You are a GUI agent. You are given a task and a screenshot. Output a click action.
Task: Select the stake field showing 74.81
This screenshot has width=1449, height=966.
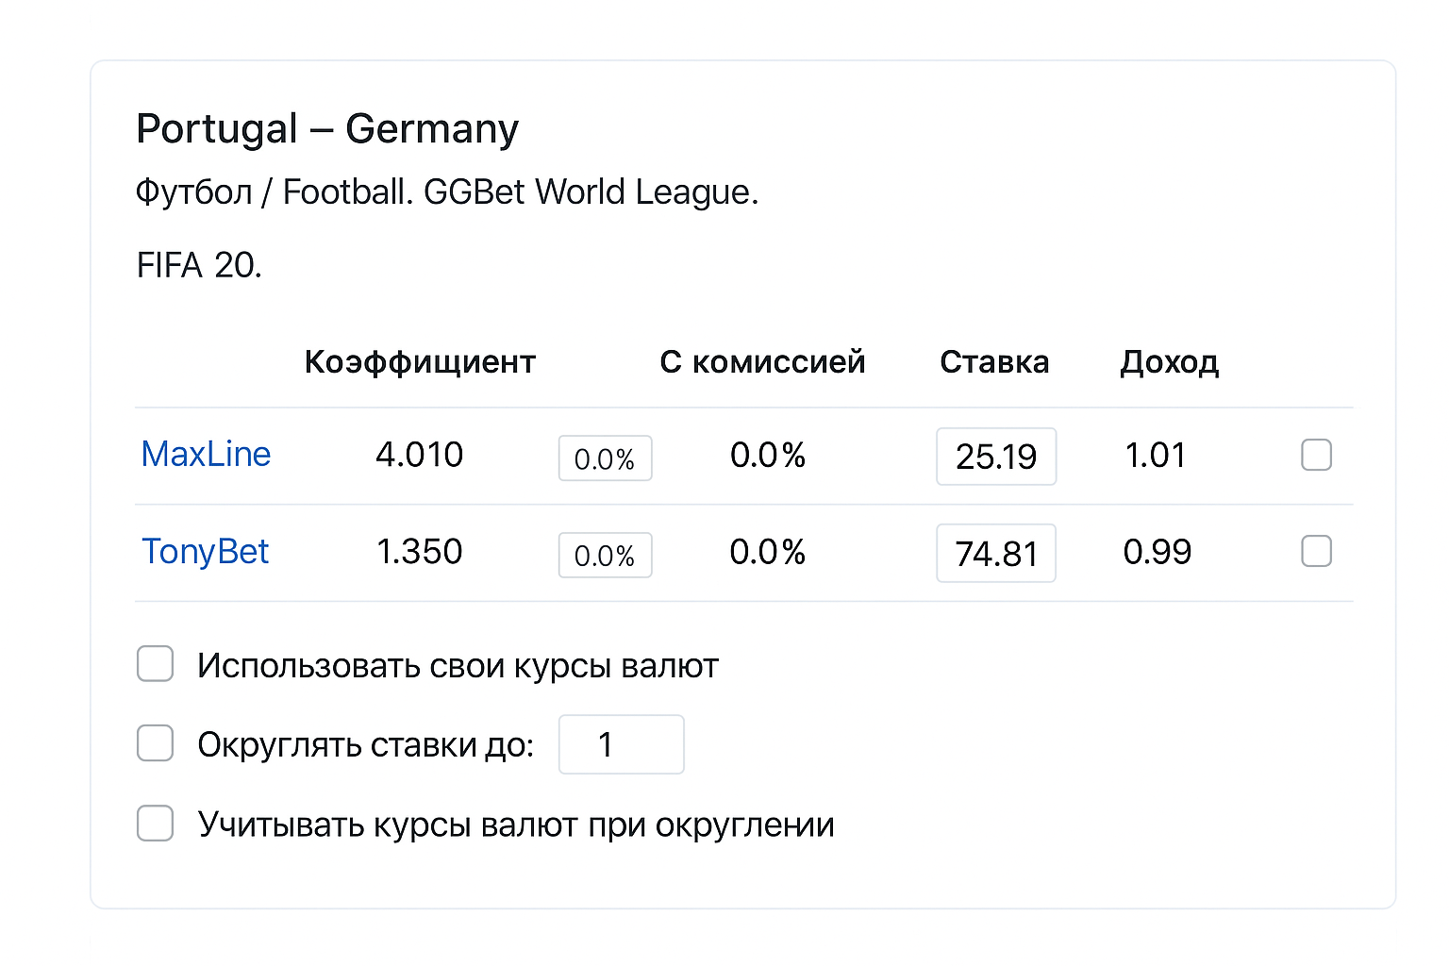(995, 554)
